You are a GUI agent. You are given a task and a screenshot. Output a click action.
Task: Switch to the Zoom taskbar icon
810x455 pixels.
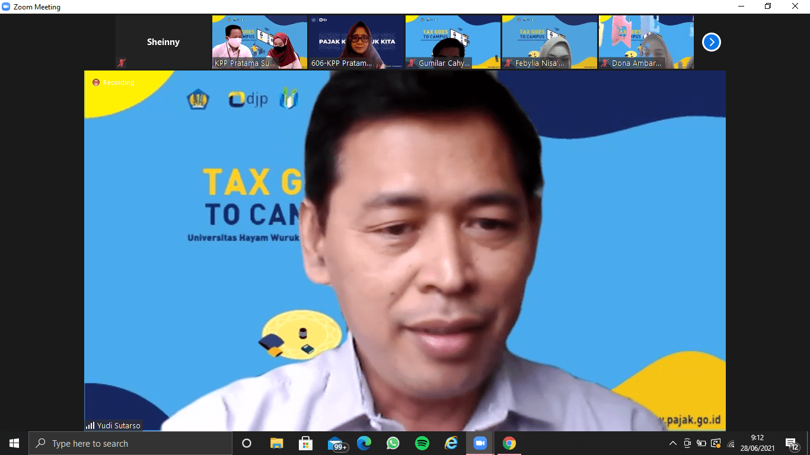pyautogui.click(x=480, y=443)
